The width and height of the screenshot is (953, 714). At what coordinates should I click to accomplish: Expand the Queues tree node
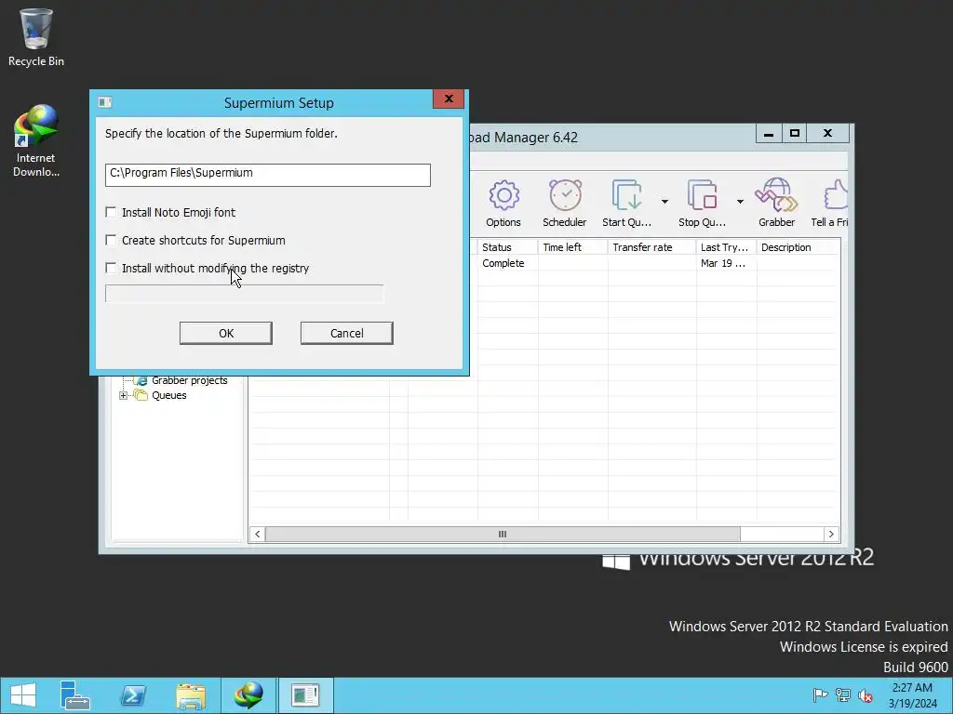pos(124,395)
